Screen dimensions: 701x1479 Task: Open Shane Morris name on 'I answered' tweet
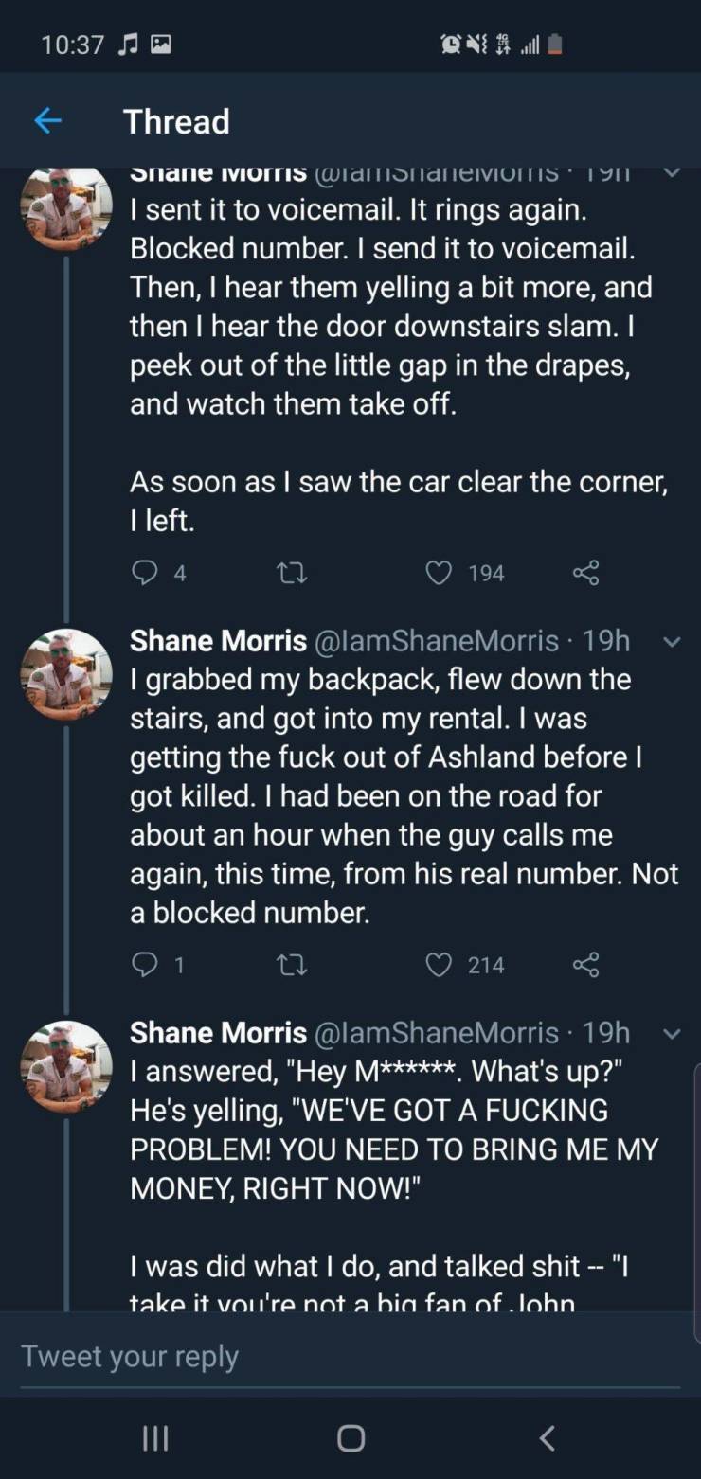tap(218, 1032)
